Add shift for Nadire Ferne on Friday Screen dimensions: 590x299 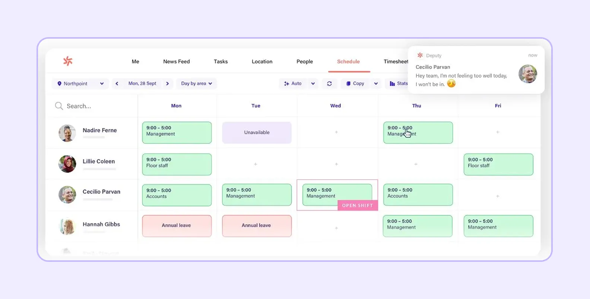pyautogui.click(x=498, y=132)
